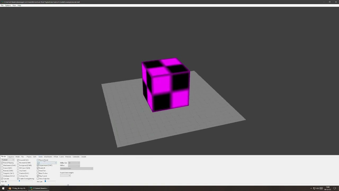This screenshot has height=191, width=339.
Task: Open the Windows Start menu
Action: [3, 188]
